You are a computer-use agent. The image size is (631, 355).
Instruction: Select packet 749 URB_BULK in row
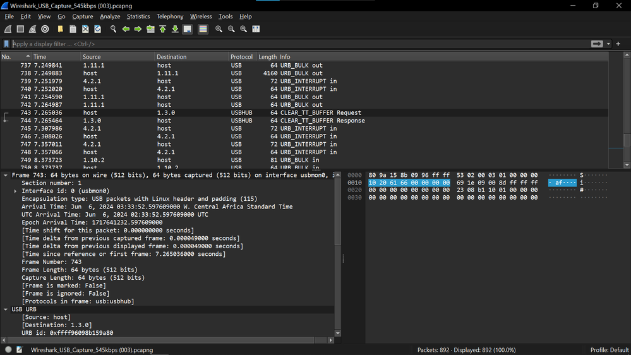304,160
